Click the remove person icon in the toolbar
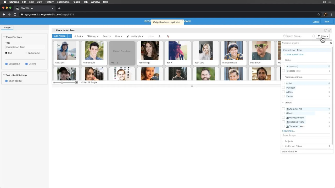 [168, 36]
